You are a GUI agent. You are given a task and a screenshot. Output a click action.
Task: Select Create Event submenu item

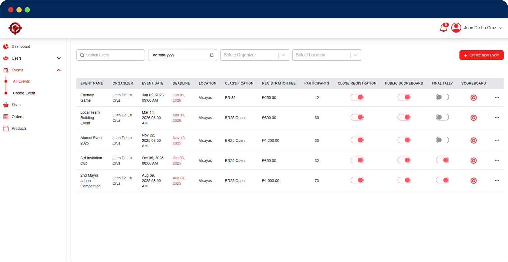pos(24,93)
